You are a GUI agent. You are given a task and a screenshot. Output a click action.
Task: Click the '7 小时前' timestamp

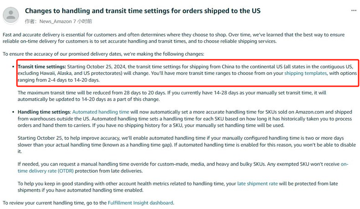pos(82,21)
